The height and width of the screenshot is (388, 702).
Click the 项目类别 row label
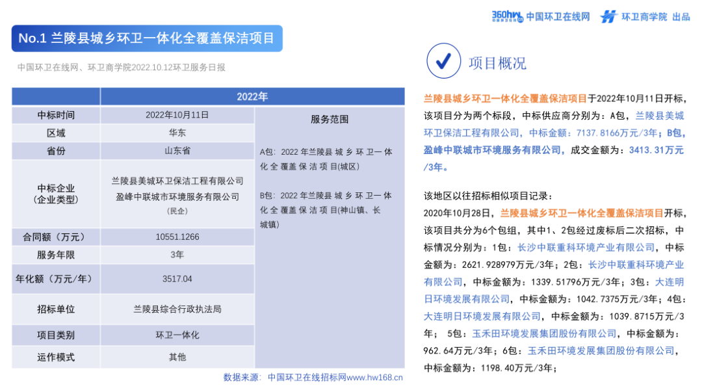[56, 335]
